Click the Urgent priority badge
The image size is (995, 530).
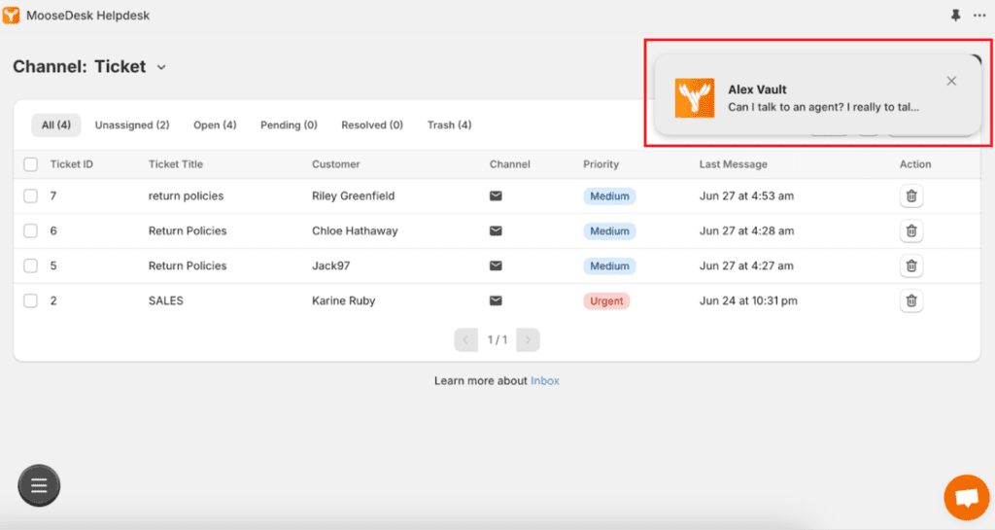[x=606, y=300]
